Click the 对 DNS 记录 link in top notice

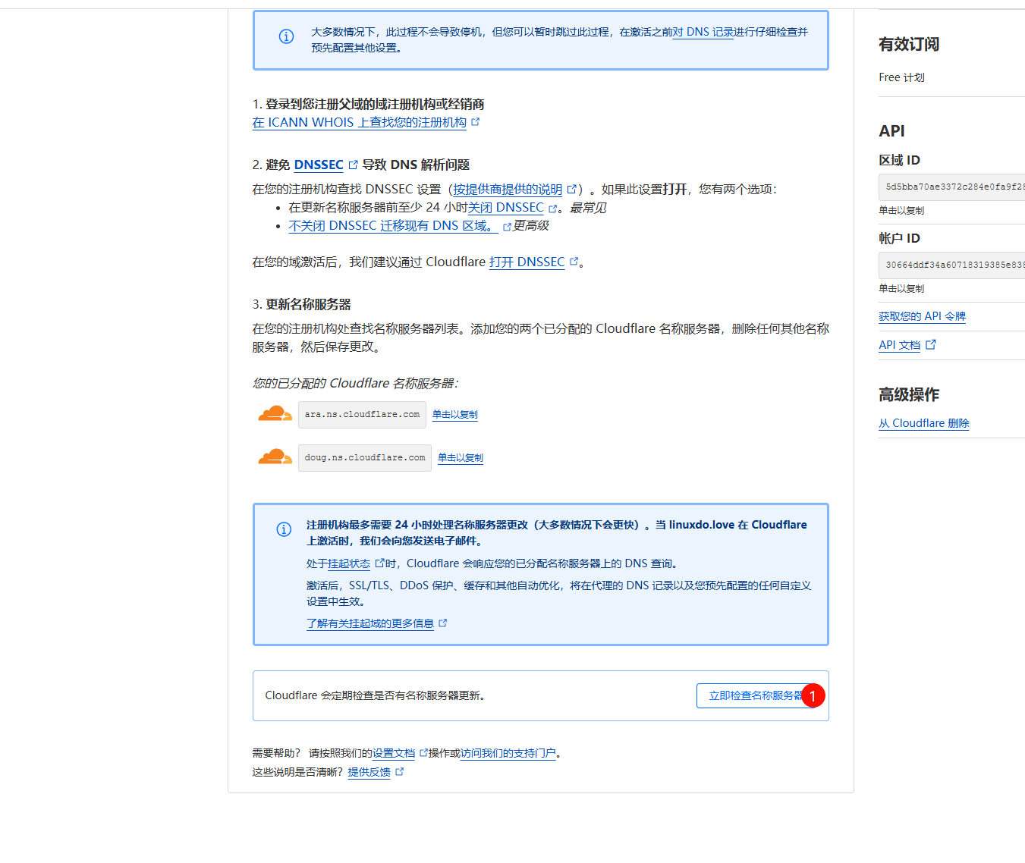[703, 32]
